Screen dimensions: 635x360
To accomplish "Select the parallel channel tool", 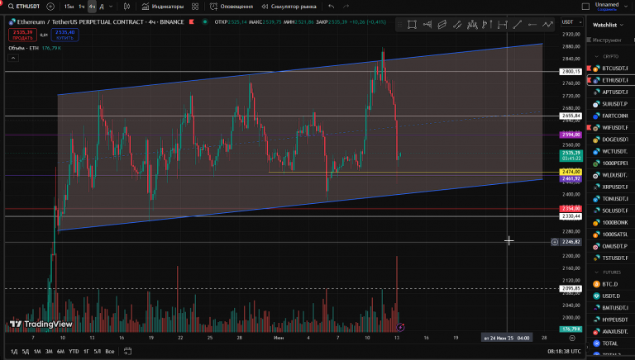I will pos(442,25).
